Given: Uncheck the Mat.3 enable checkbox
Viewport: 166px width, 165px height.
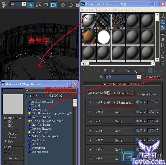Looking at the screenshot, I should click(90, 121).
